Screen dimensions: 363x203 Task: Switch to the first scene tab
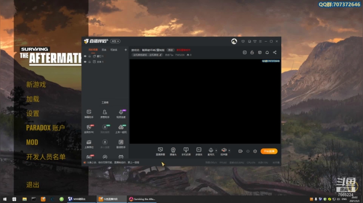[93, 50]
